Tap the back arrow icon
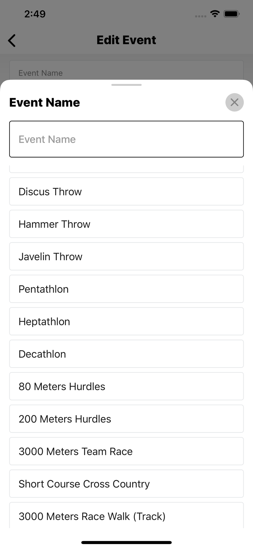Image resolution: width=253 pixels, height=549 pixels. tap(12, 41)
